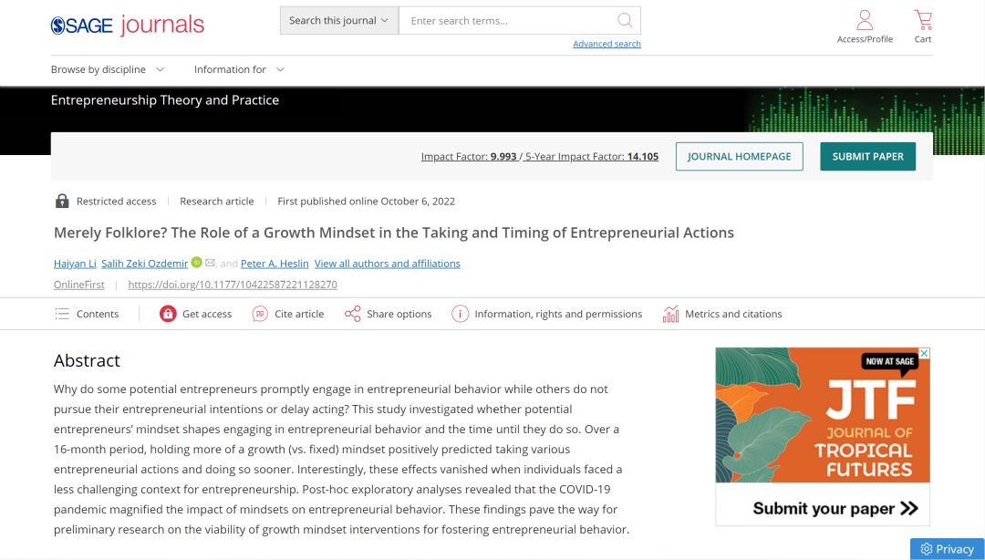Screen dimensions: 985x560
Task: Click the email envelope icon next to author
Action: (x=210, y=263)
